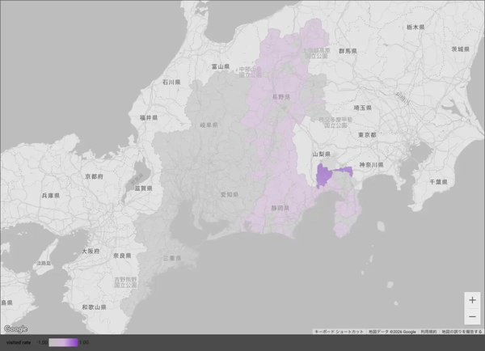Click 地図データ ©2026 Google attribution

(x=392, y=332)
